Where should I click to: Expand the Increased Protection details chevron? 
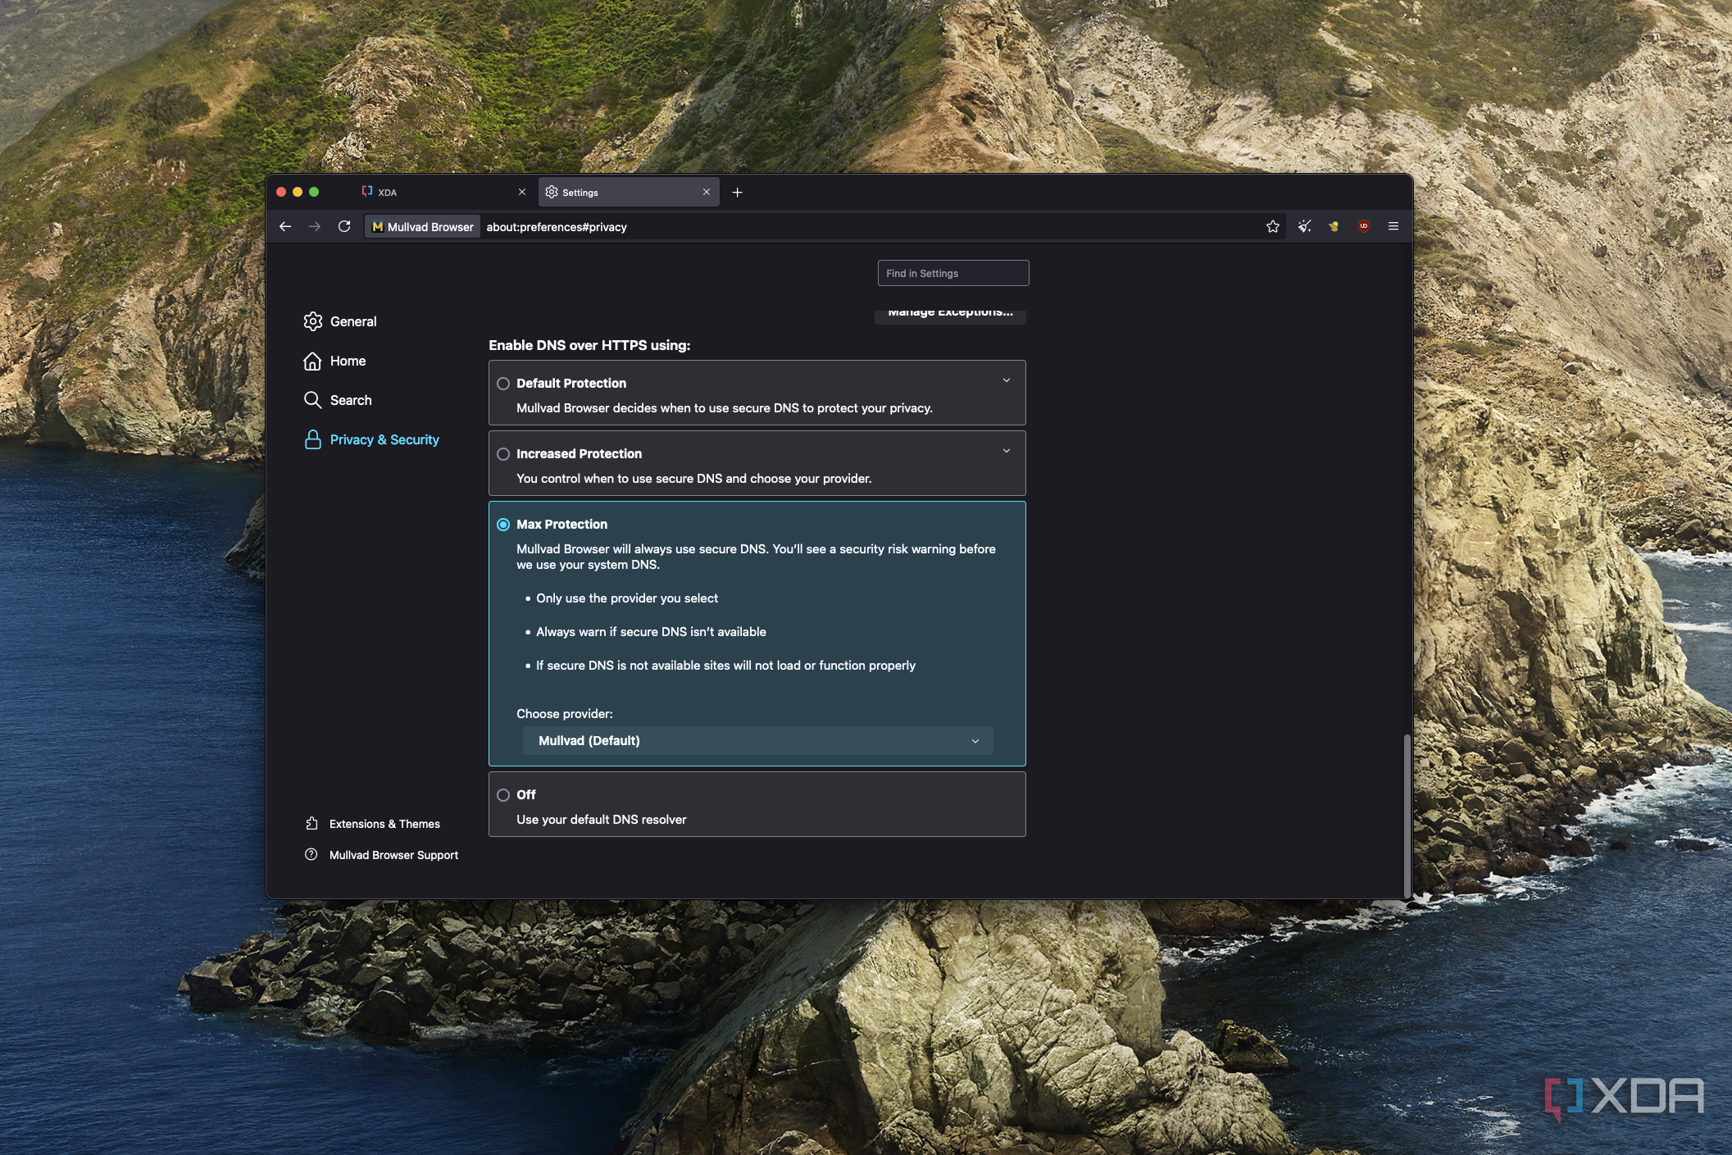(1007, 451)
